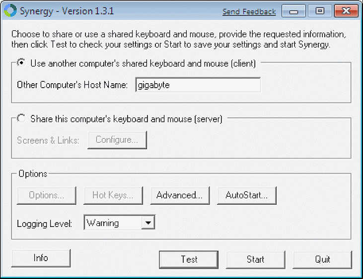Minimize the Synergy window
This screenshot has height=279, width=363.
tap(293, 11)
